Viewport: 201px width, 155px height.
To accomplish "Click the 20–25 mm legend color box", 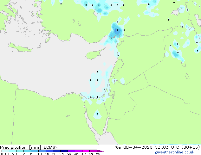I will point(56,151).
